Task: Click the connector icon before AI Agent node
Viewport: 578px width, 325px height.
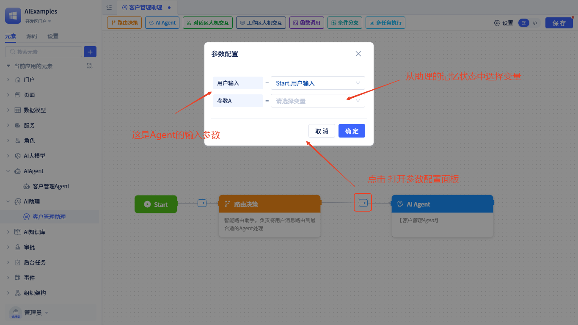Action: coord(363,203)
